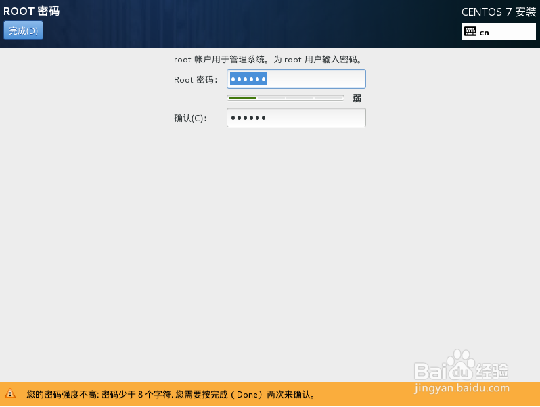Click the password strength bar
This screenshot has width=540, height=407.
tap(286, 98)
